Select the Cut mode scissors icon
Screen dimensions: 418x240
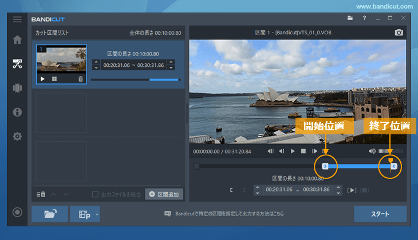17,64
